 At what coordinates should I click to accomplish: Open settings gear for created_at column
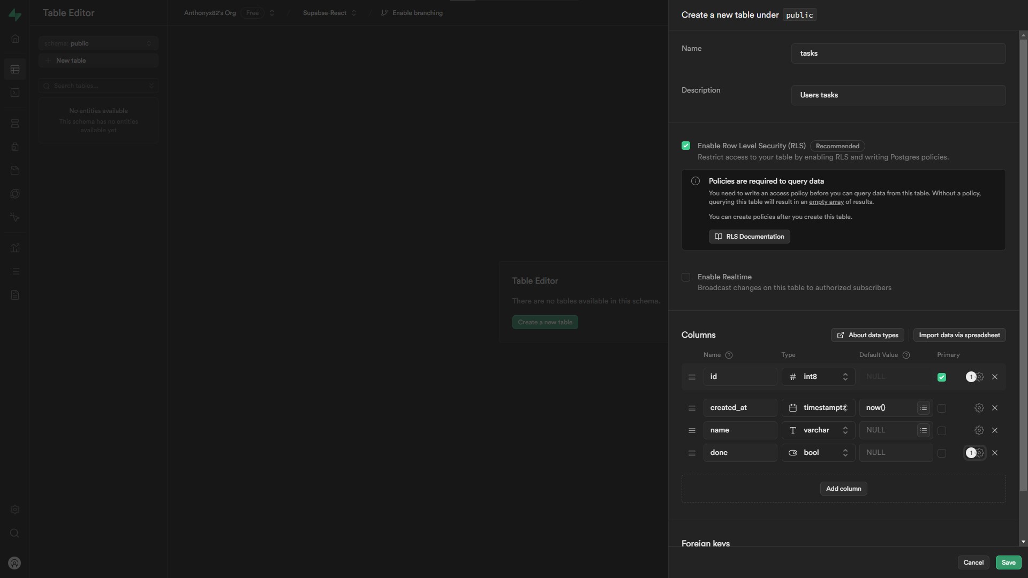(x=979, y=408)
